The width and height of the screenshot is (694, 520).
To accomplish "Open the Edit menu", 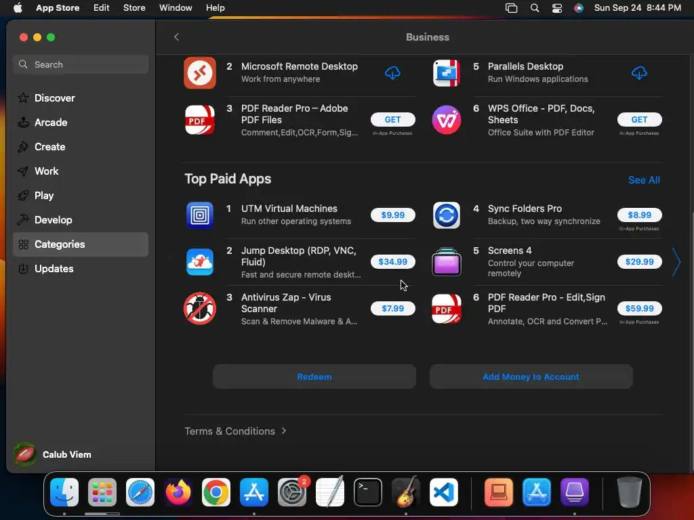I will click(x=102, y=8).
